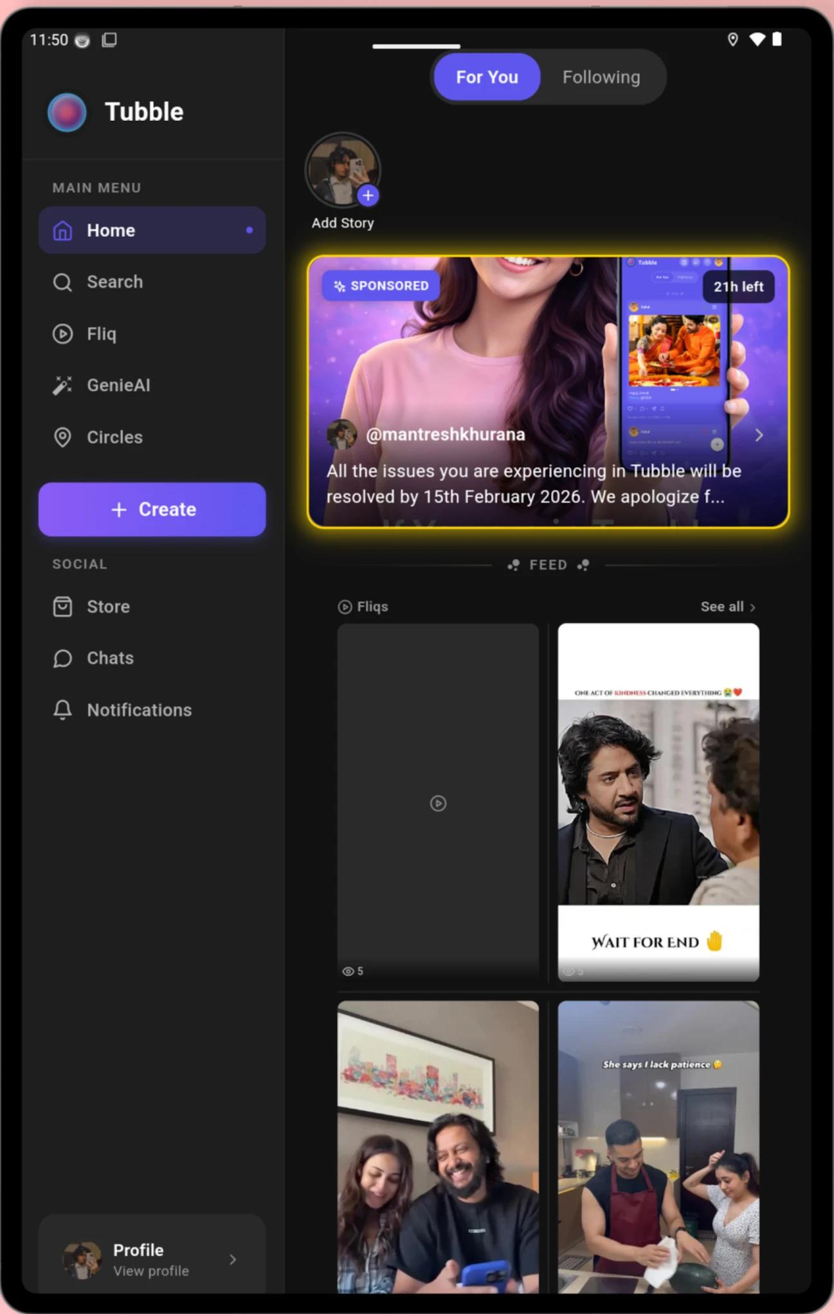Select Chats in the Social menu
The height and width of the screenshot is (1314, 834).
152,658
